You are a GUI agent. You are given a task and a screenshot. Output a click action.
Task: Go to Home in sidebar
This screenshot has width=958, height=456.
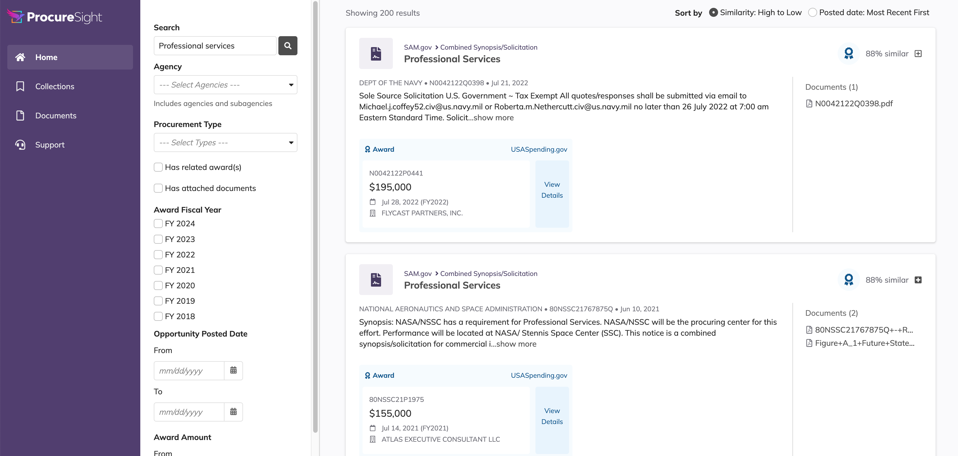[x=70, y=57]
